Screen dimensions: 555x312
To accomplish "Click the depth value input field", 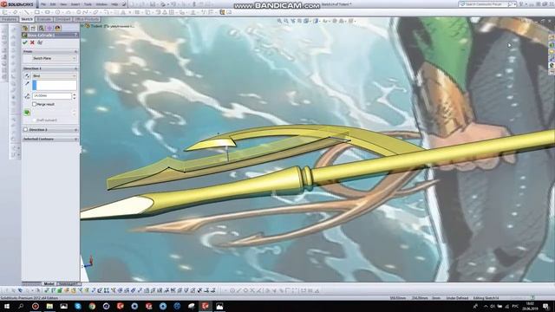I will [52, 96].
